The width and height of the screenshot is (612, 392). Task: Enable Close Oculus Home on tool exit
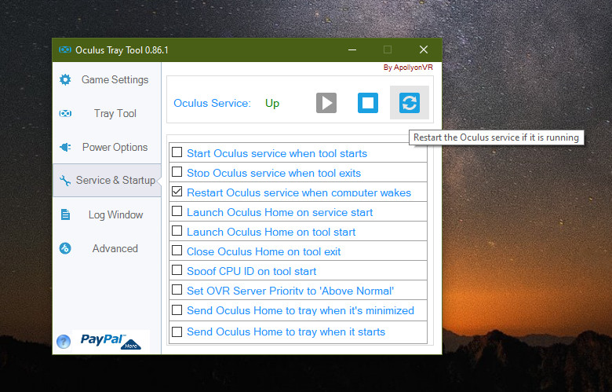177,250
